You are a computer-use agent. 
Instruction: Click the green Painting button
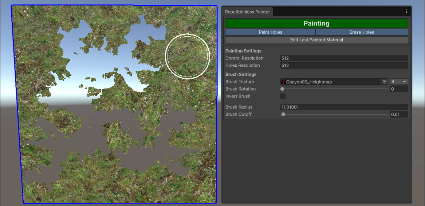point(316,23)
